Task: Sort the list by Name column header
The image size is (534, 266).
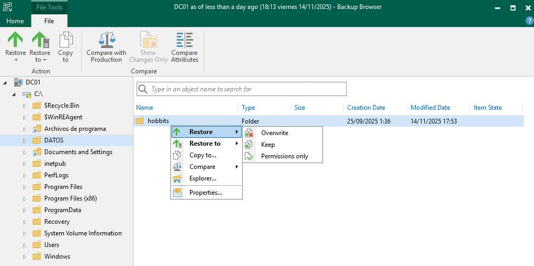Action: click(145, 108)
